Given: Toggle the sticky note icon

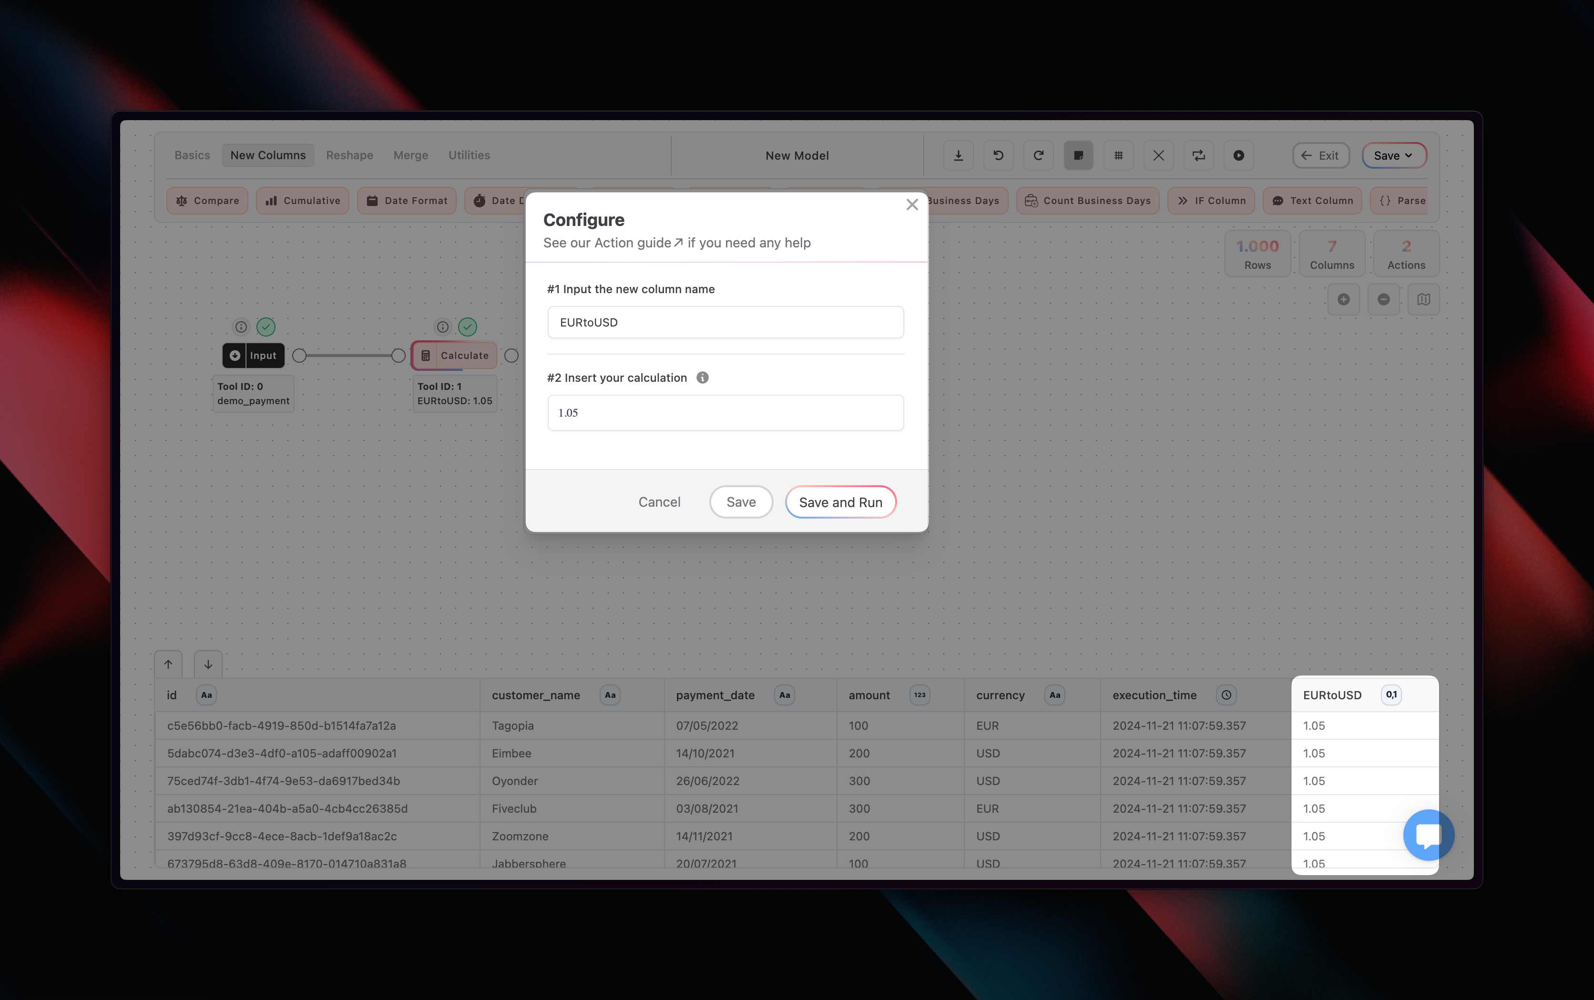Looking at the screenshot, I should [1078, 155].
